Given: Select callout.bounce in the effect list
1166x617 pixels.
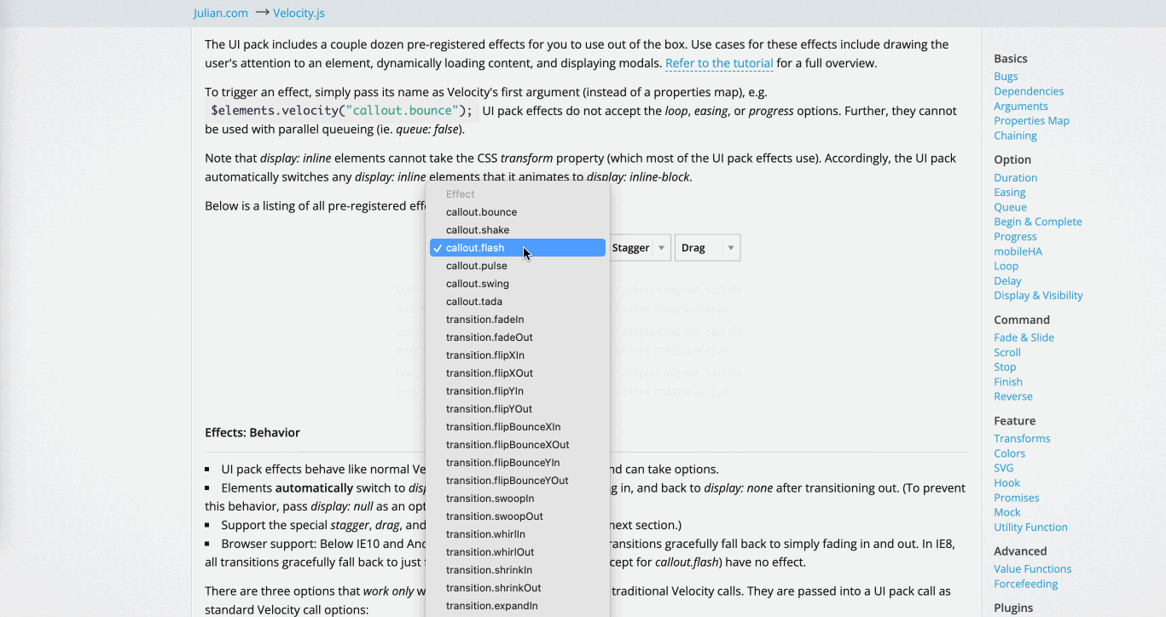Looking at the screenshot, I should pos(518,212).
